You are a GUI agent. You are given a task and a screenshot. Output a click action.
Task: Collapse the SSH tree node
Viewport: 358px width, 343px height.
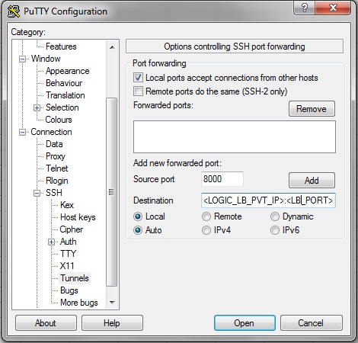coord(37,193)
